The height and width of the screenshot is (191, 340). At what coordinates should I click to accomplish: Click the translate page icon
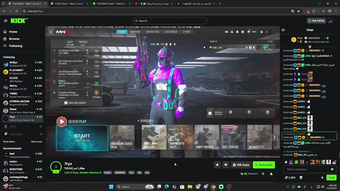click(293, 11)
